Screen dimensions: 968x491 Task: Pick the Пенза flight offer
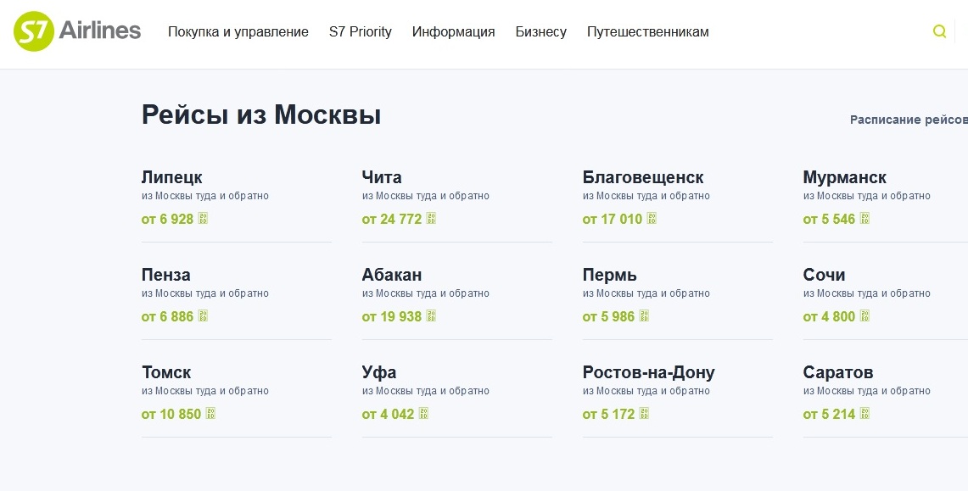[x=166, y=276]
